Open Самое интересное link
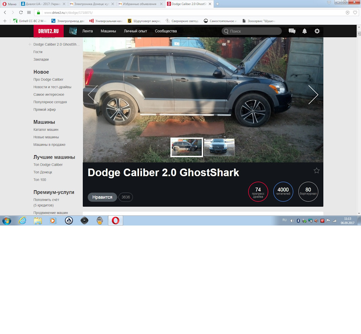Viewport: 361px width, 334px height. pyautogui.click(x=49, y=95)
